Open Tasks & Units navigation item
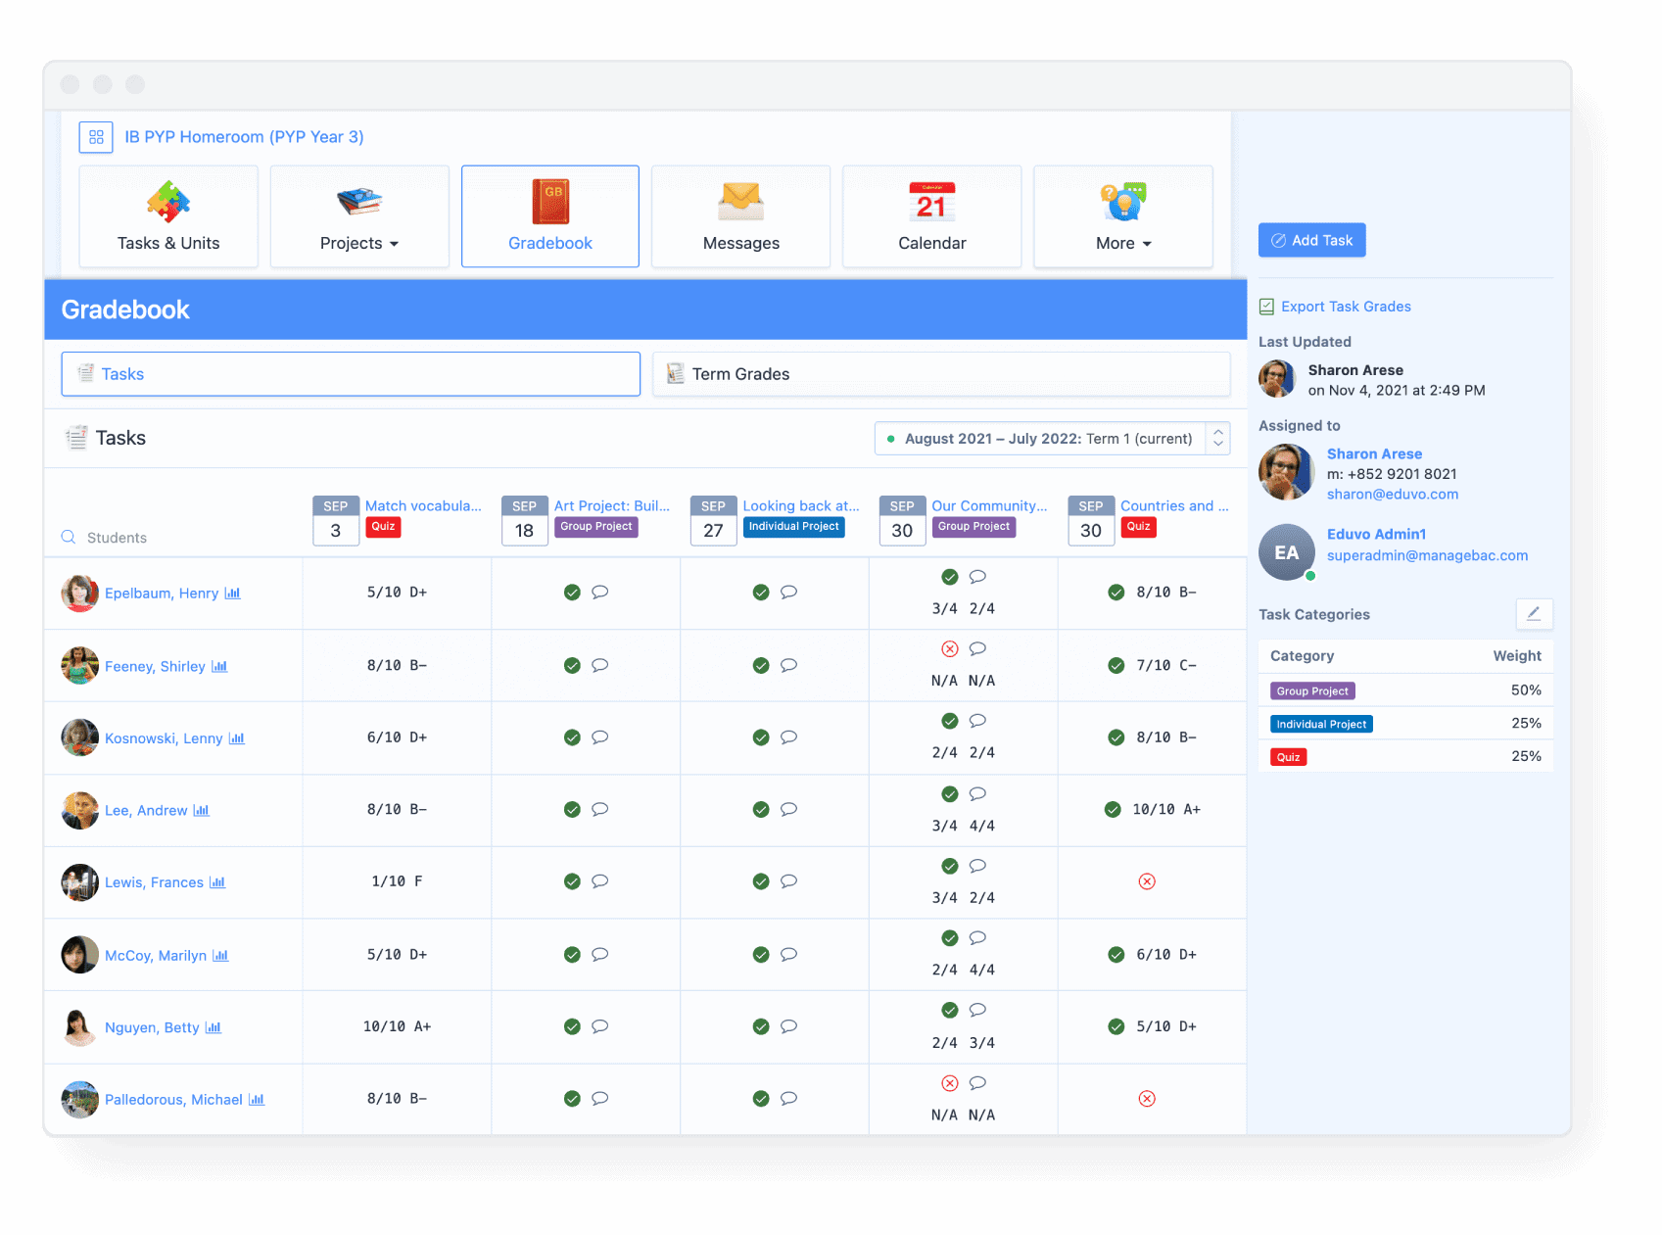Viewport: 1662px width, 1235px height. (168, 216)
